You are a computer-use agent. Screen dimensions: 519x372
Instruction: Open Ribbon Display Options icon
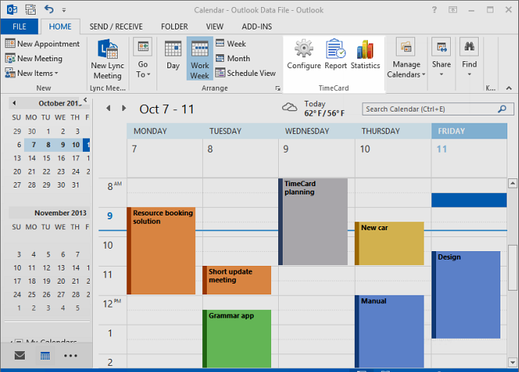tap(453, 10)
